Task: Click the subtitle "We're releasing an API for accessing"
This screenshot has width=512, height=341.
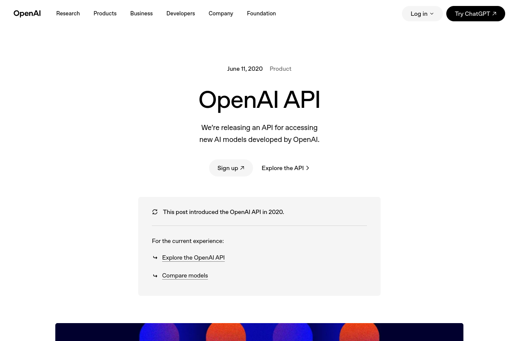Action: point(259,127)
